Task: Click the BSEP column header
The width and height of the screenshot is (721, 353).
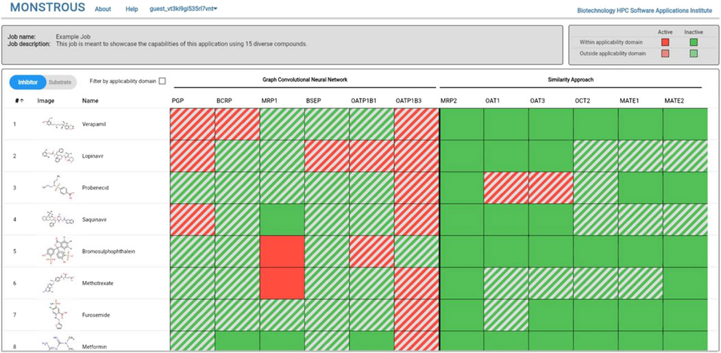Action: tap(314, 101)
